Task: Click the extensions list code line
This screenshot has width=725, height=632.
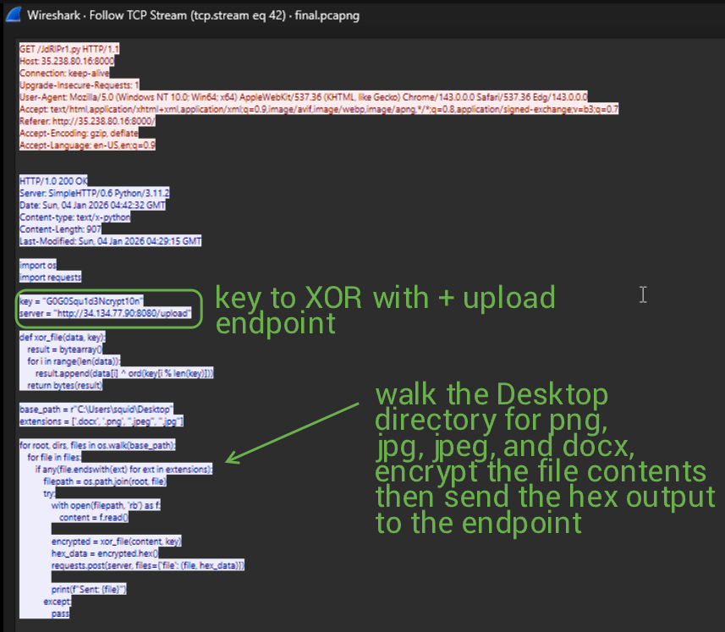Action: pos(102,420)
